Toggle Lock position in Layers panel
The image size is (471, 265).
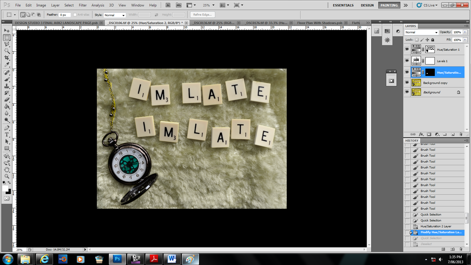coord(427,40)
